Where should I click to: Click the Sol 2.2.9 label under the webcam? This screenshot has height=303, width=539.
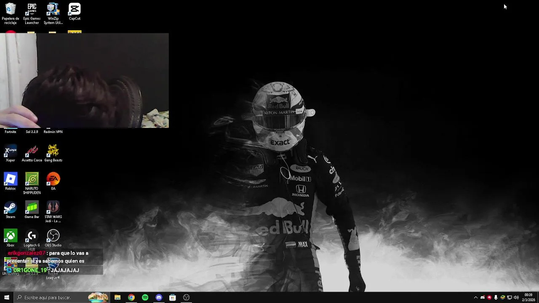point(32,132)
